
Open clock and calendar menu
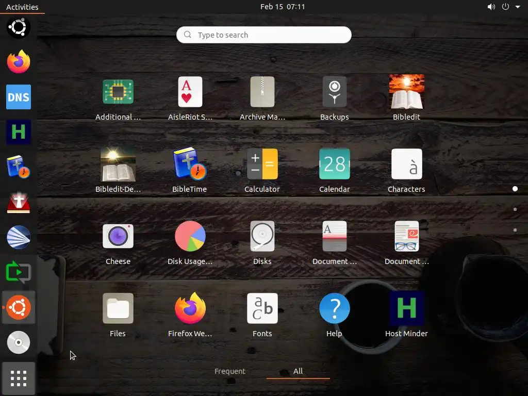tap(283, 7)
